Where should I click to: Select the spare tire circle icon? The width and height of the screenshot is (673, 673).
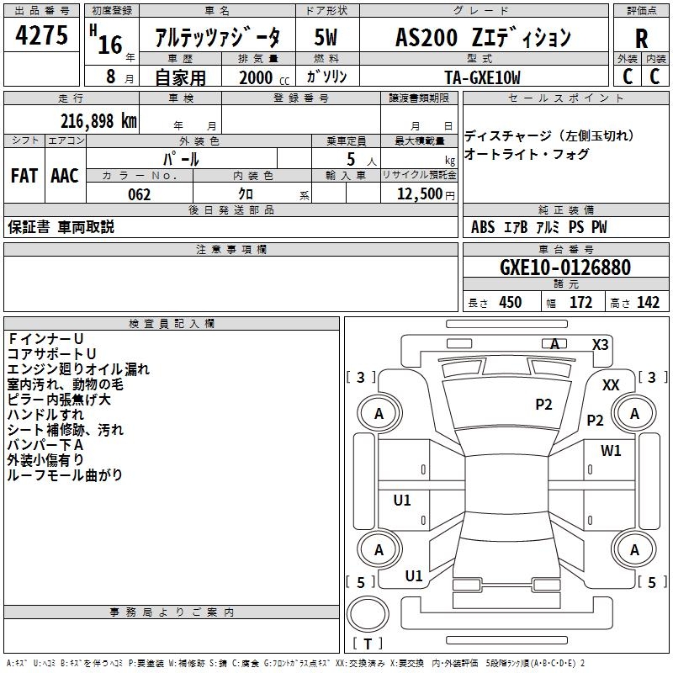367,617
